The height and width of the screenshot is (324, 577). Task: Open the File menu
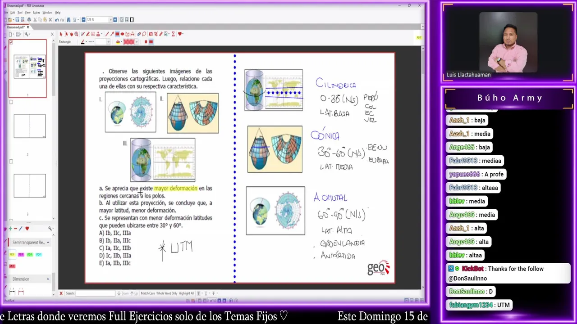(6, 13)
